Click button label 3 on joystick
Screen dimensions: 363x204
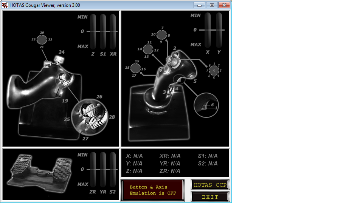(164, 92)
